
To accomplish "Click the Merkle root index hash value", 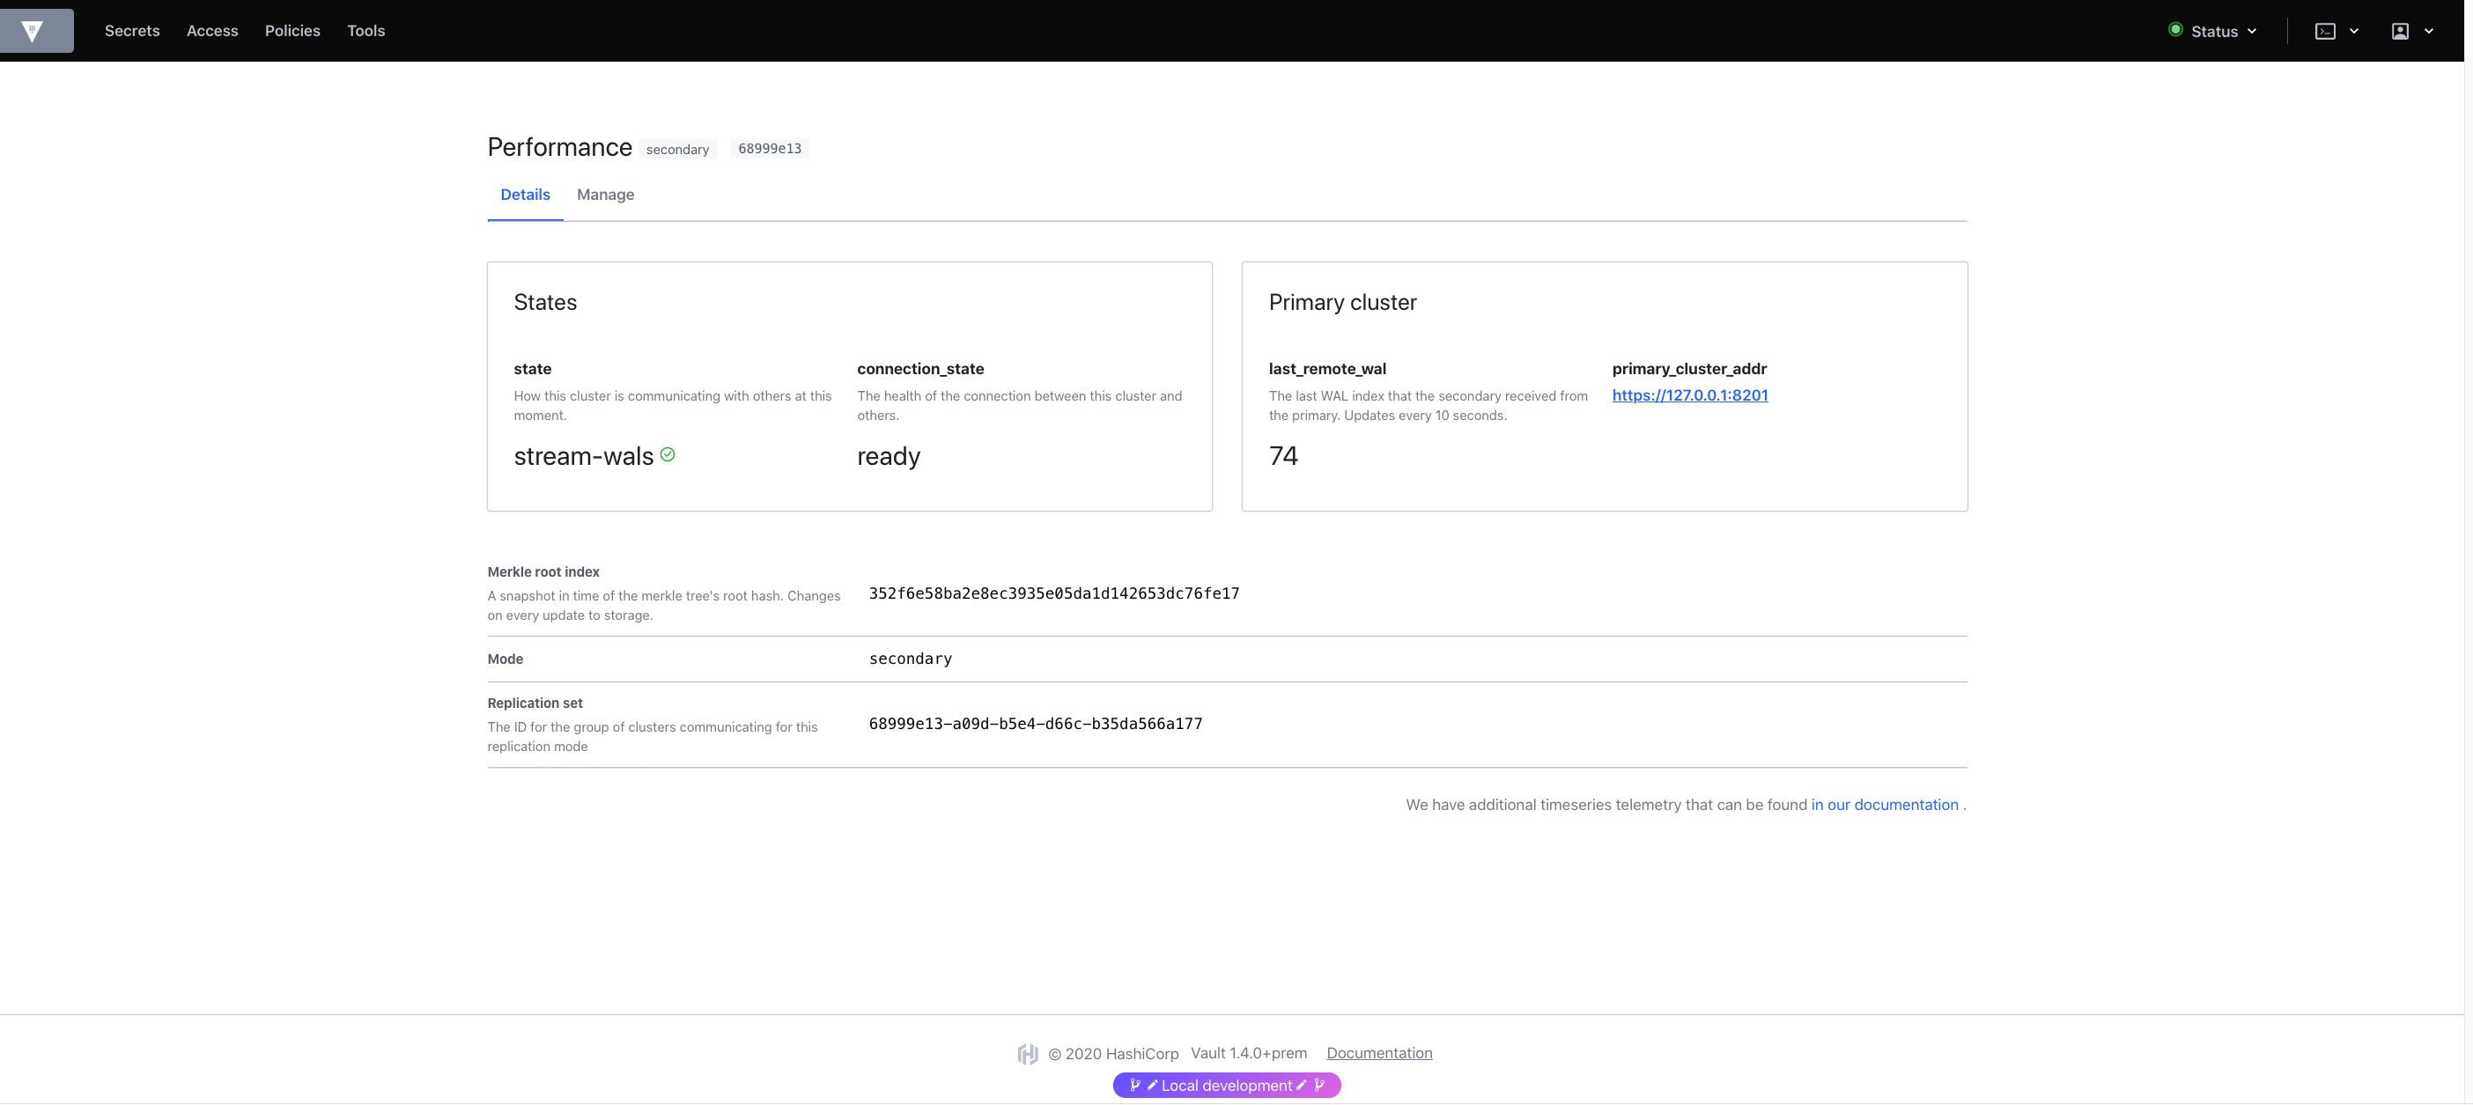I will [1054, 593].
